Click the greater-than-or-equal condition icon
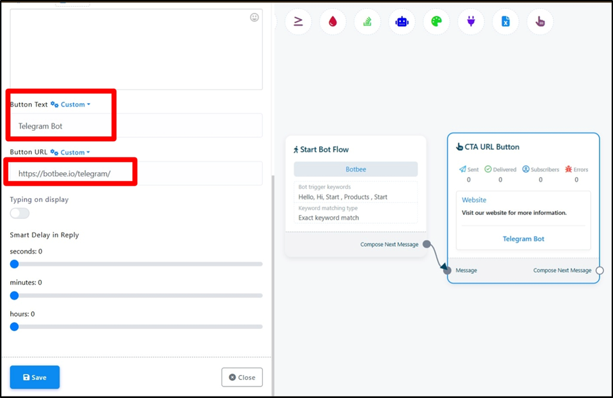Screen dimensions: 613x398 click(298, 22)
